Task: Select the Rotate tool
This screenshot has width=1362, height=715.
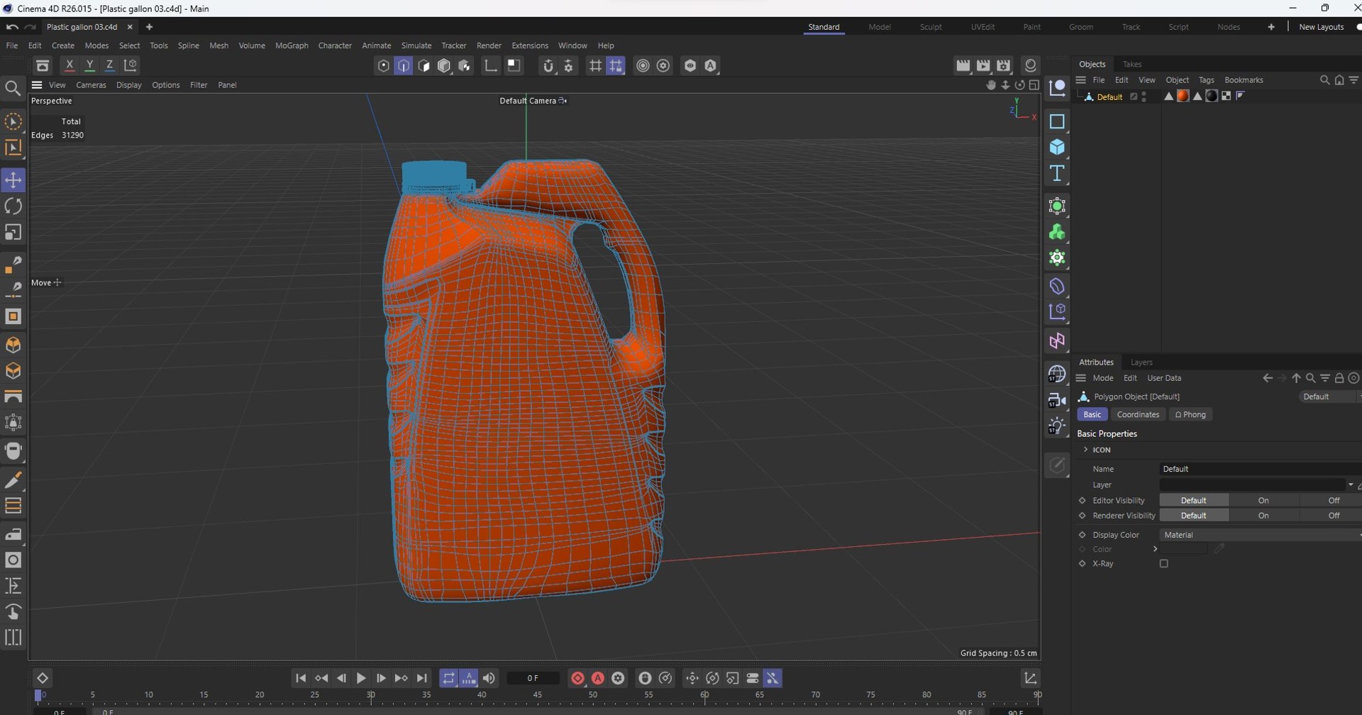Action: pos(13,206)
